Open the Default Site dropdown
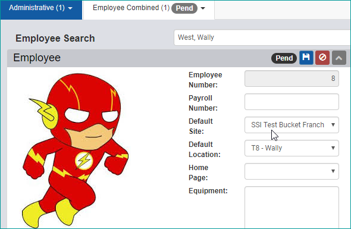The width and height of the screenshot is (351, 229). 292,125
